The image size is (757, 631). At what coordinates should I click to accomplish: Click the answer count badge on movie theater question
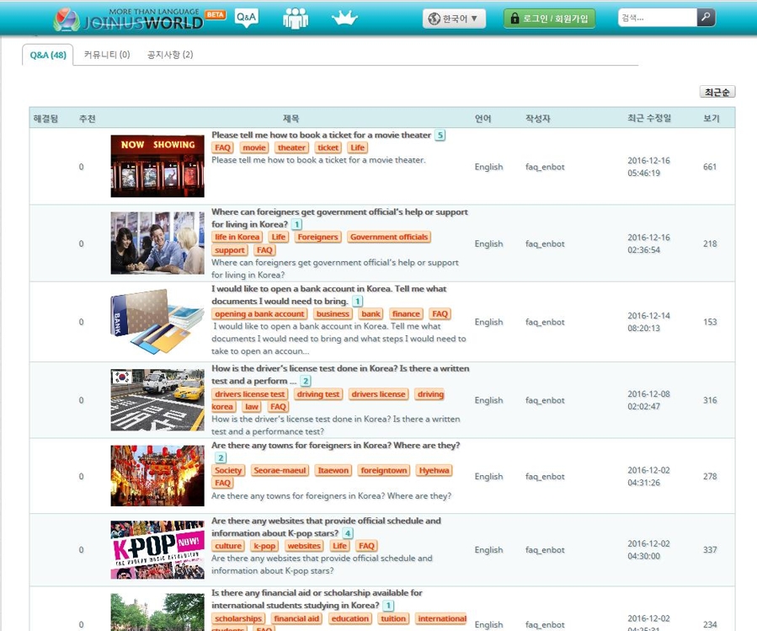point(440,135)
